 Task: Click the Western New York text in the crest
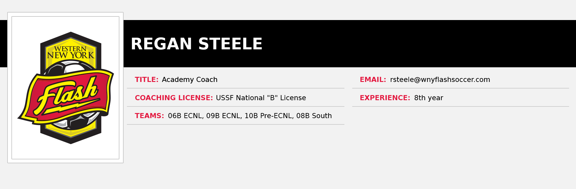[x=70, y=52]
